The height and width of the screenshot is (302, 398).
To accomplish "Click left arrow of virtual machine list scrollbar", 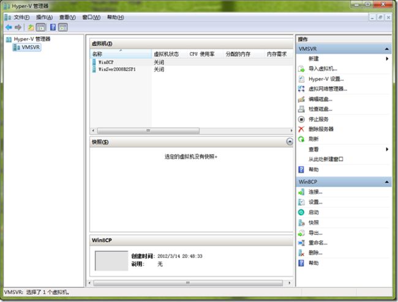I will click(x=93, y=130).
